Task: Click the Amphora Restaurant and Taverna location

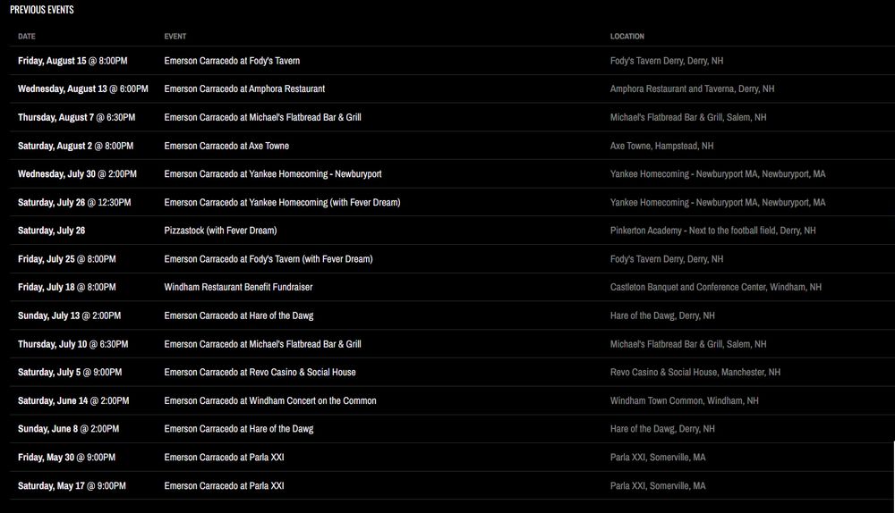Action: pyautogui.click(x=692, y=89)
